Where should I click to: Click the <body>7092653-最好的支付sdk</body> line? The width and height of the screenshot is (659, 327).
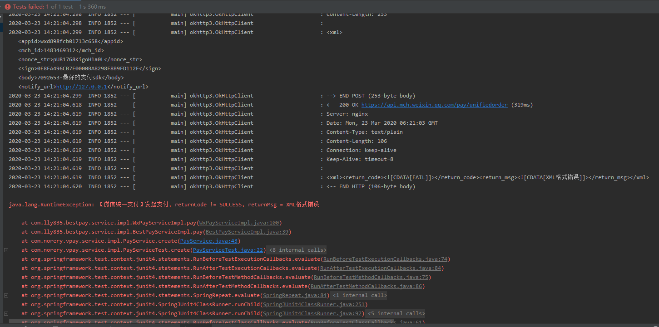71,78
